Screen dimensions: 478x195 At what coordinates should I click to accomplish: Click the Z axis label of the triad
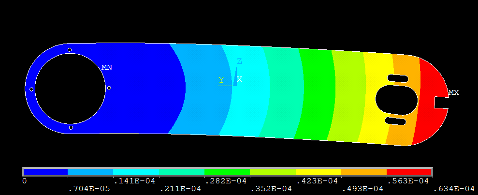coord(239,61)
